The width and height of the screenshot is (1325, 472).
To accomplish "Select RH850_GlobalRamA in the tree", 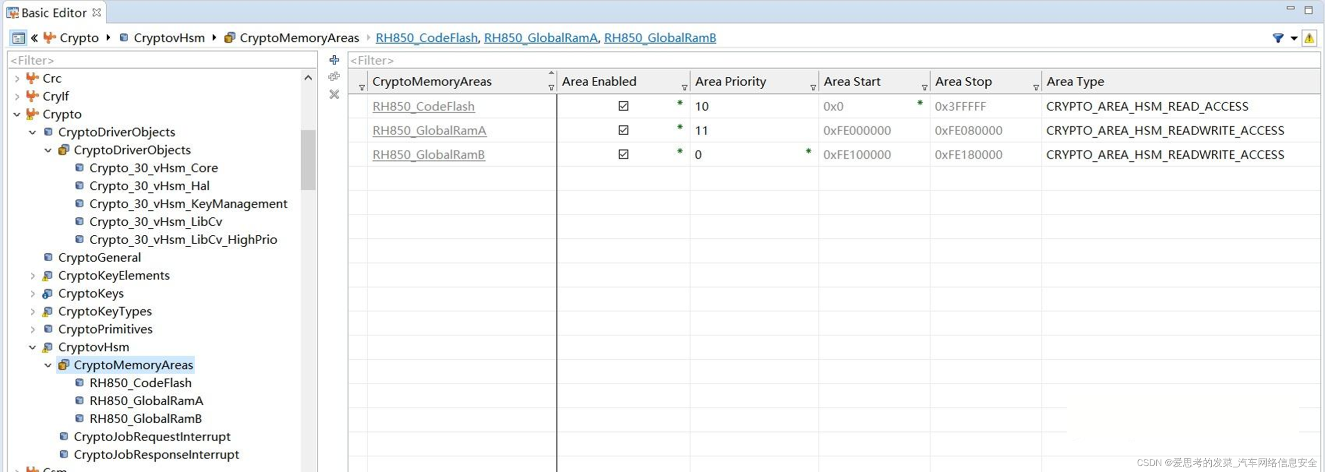I will pos(146,401).
